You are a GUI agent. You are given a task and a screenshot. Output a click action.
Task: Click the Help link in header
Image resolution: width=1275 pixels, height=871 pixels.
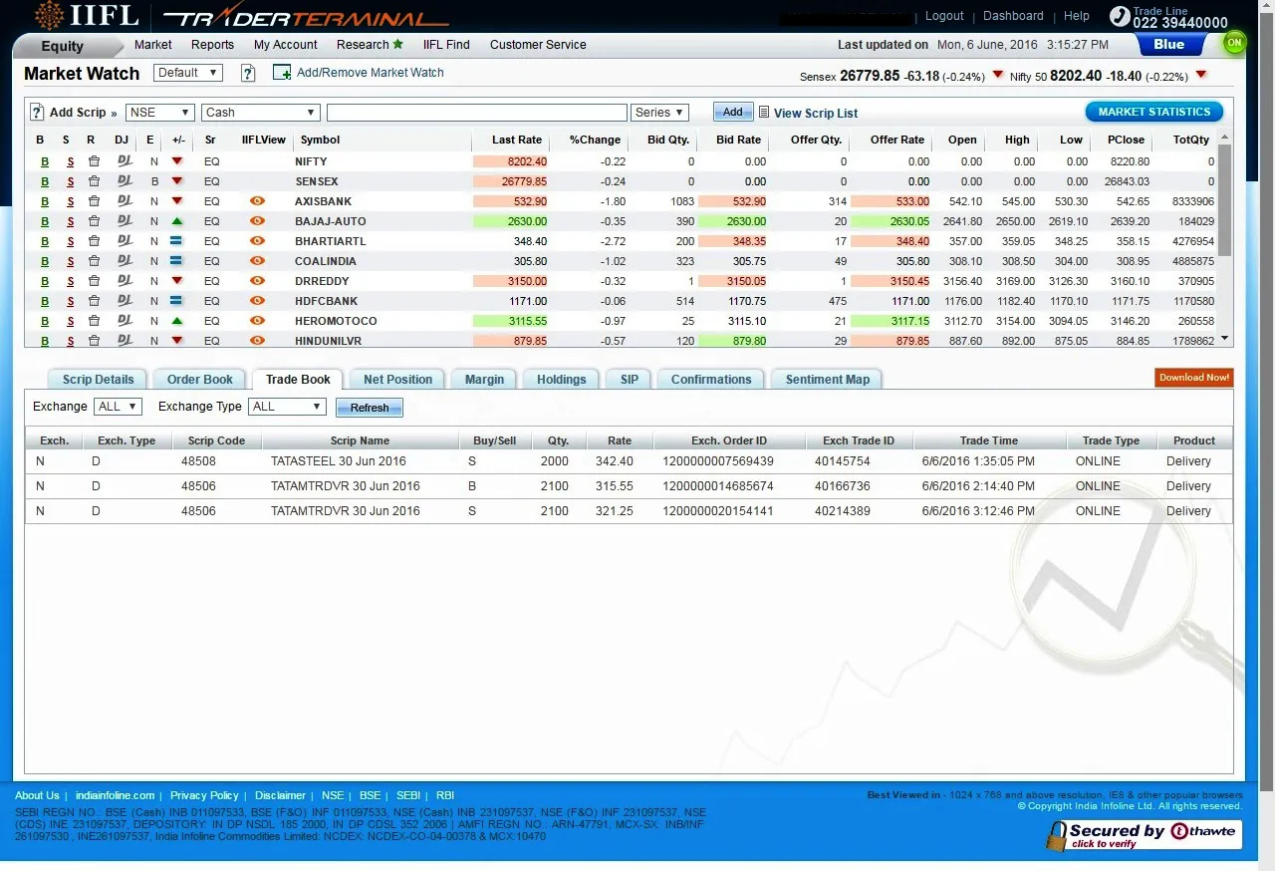point(1077,16)
